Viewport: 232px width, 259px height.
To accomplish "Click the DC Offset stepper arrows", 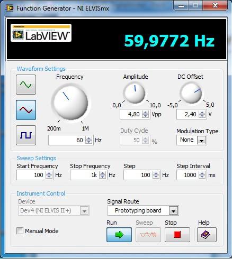I will coord(202,114).
